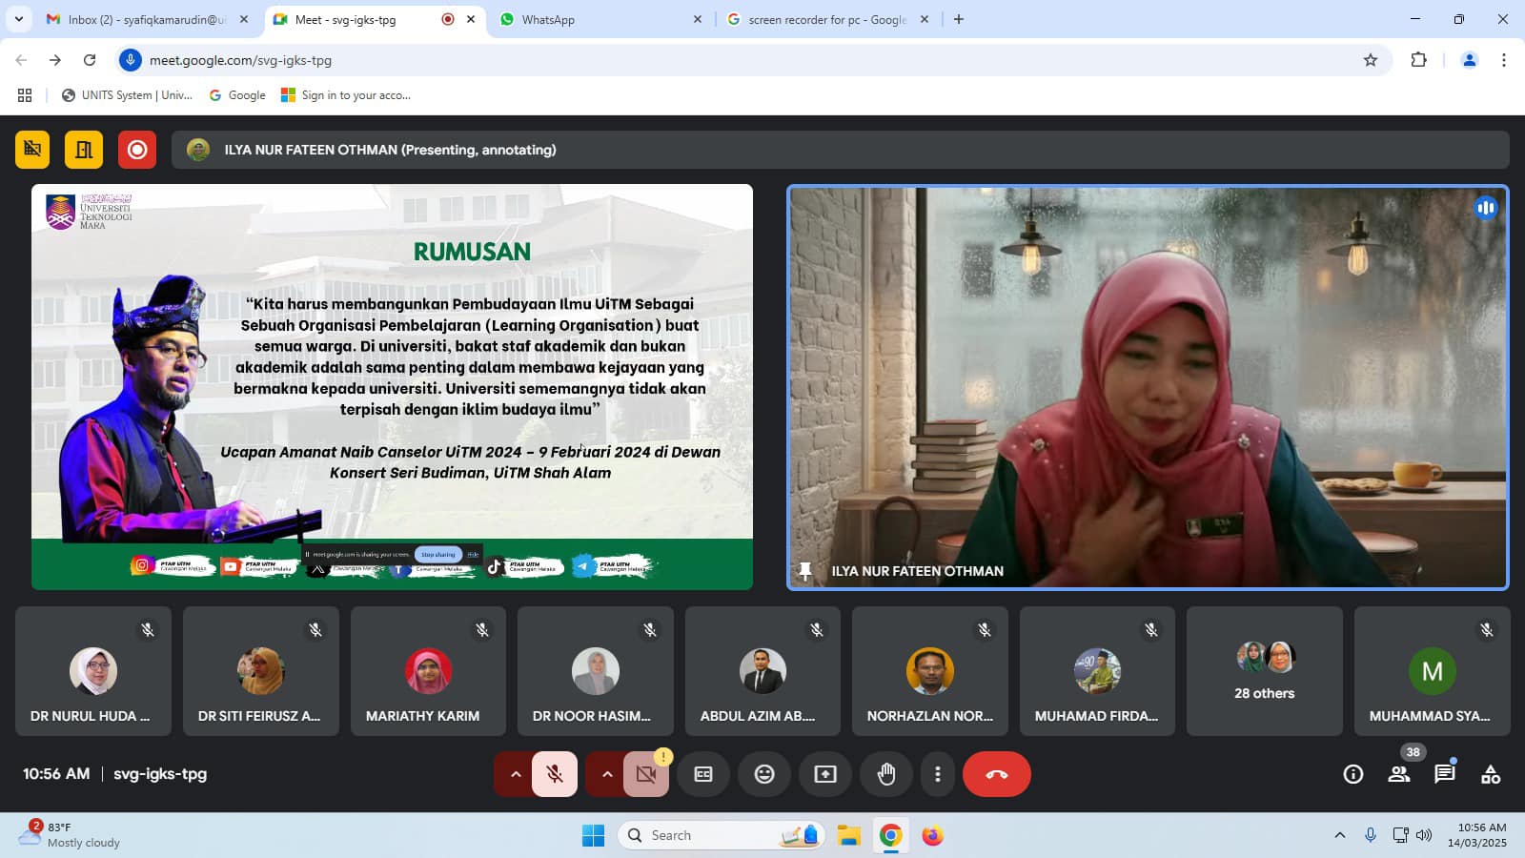Click the address bar with meet.google.com URL

point(753,60)
